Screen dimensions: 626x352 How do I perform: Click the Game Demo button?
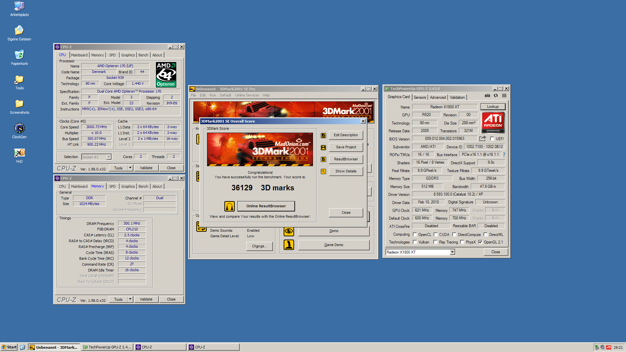334,245
